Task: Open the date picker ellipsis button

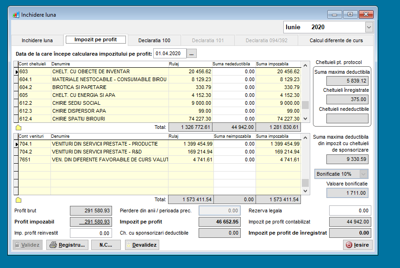Action: tap(192, 54)
